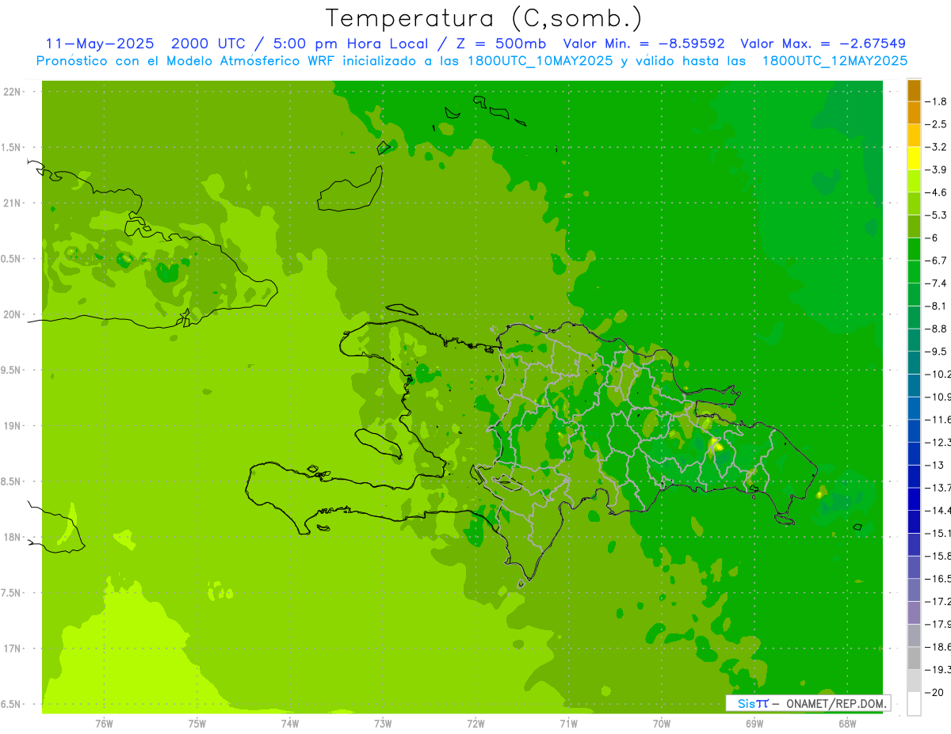Click the '7.5N' latitude label
Image resolution: width=951 pixels, height=734 pixels.
click(x=12, y=593)
